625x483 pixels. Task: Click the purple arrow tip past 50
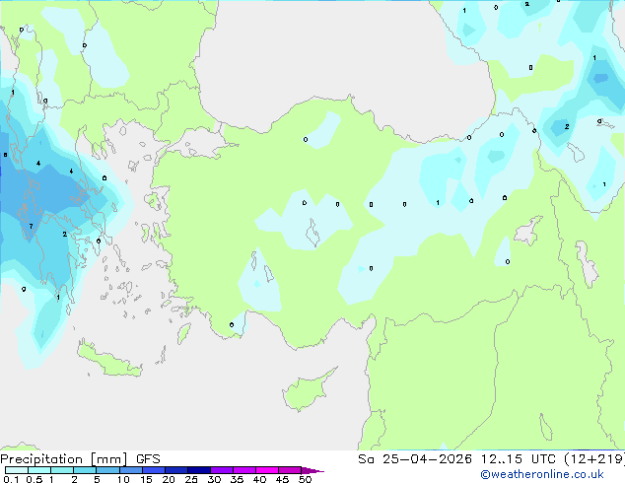pyautogui.click(x=312, y=470)
